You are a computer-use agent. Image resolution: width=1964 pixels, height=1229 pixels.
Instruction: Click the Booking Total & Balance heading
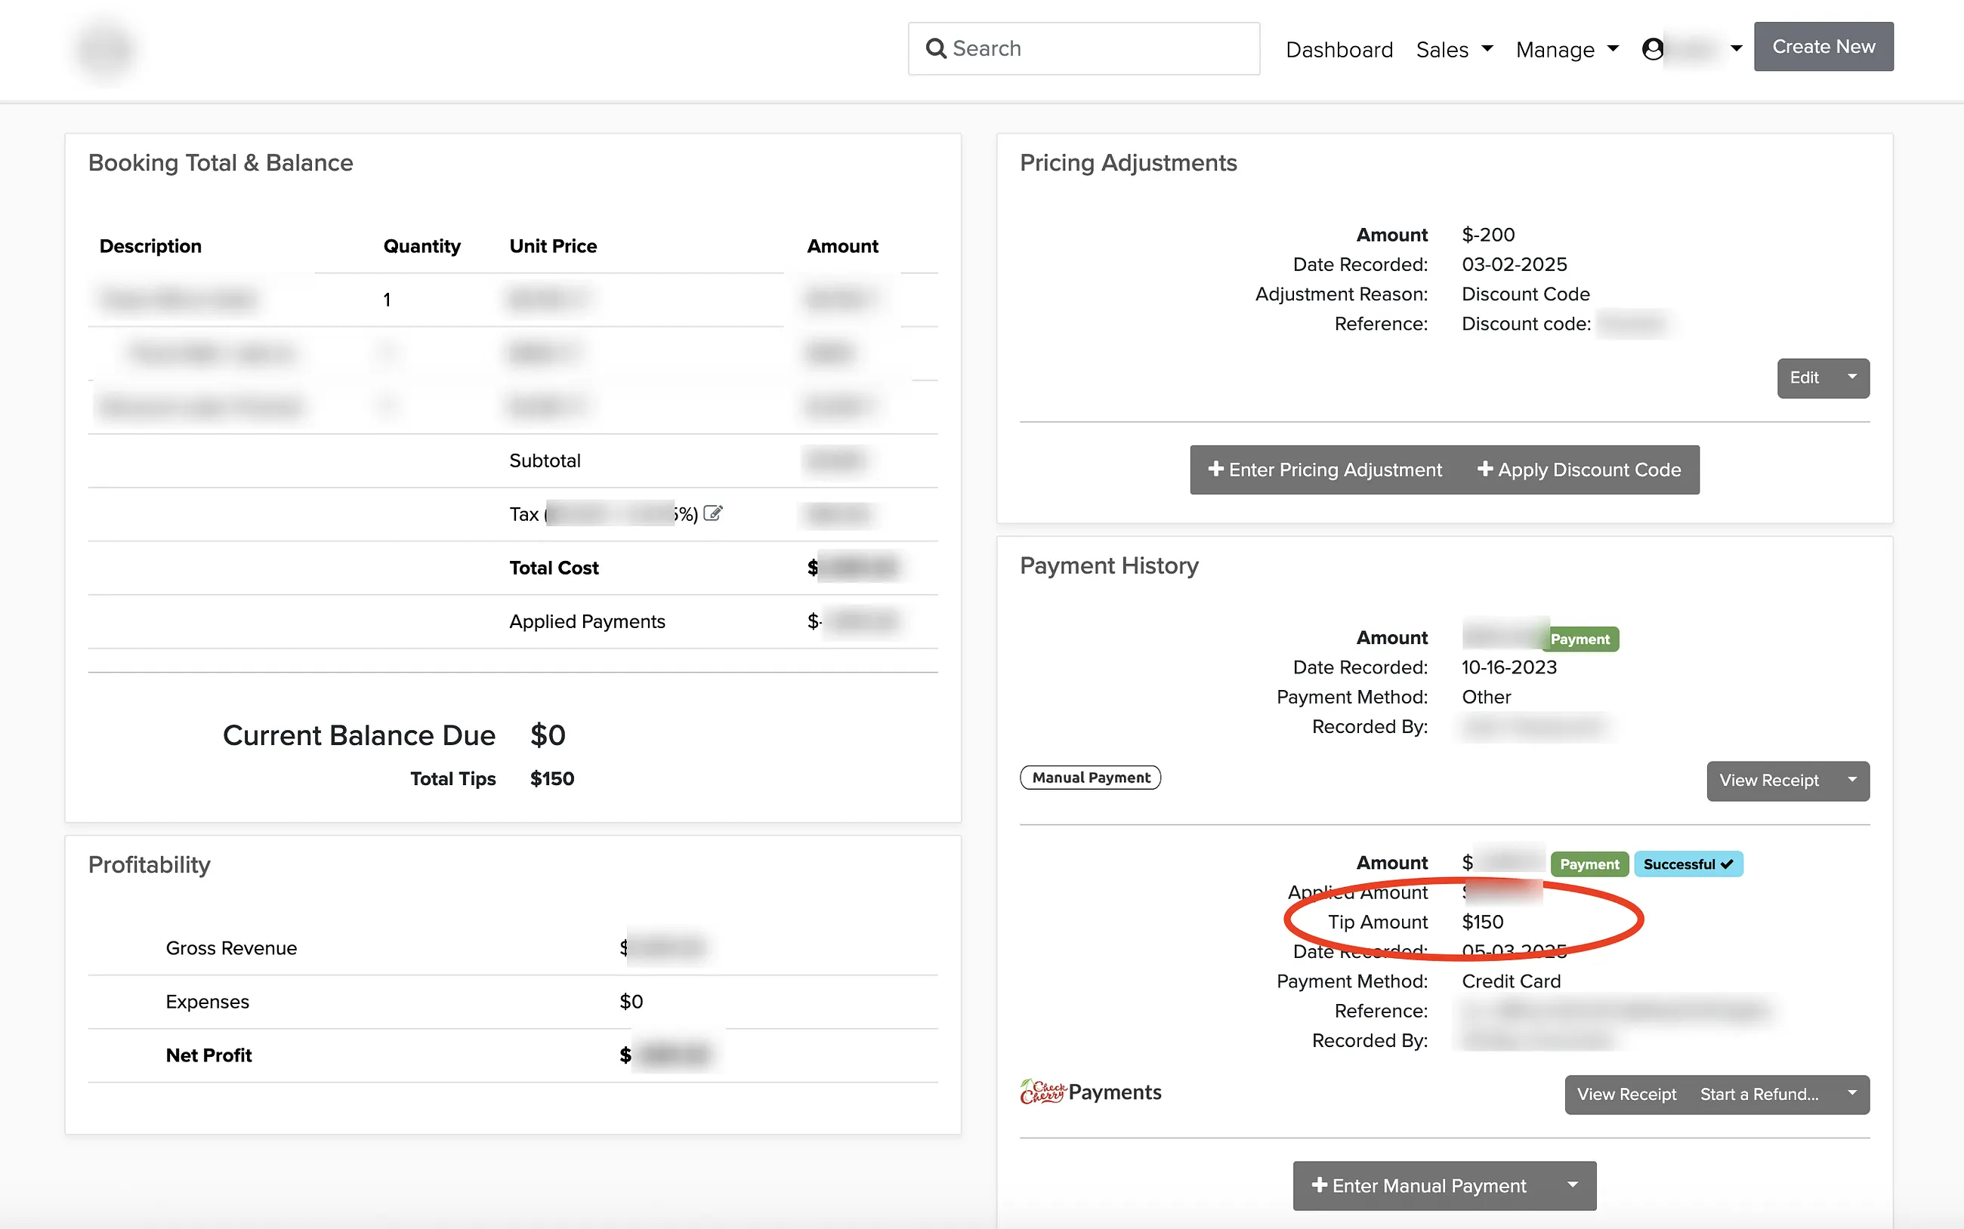pyautogui.click(x=221, y=162)
